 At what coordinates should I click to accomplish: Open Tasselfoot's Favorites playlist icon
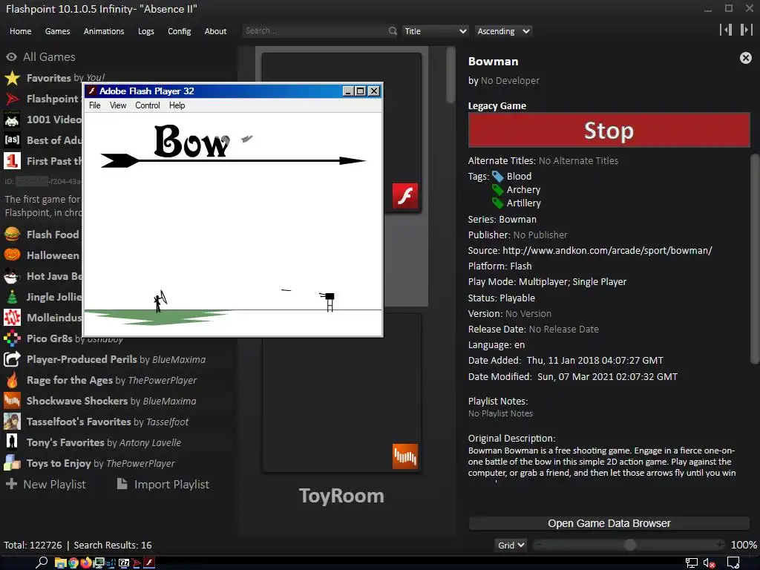point(12,422)
